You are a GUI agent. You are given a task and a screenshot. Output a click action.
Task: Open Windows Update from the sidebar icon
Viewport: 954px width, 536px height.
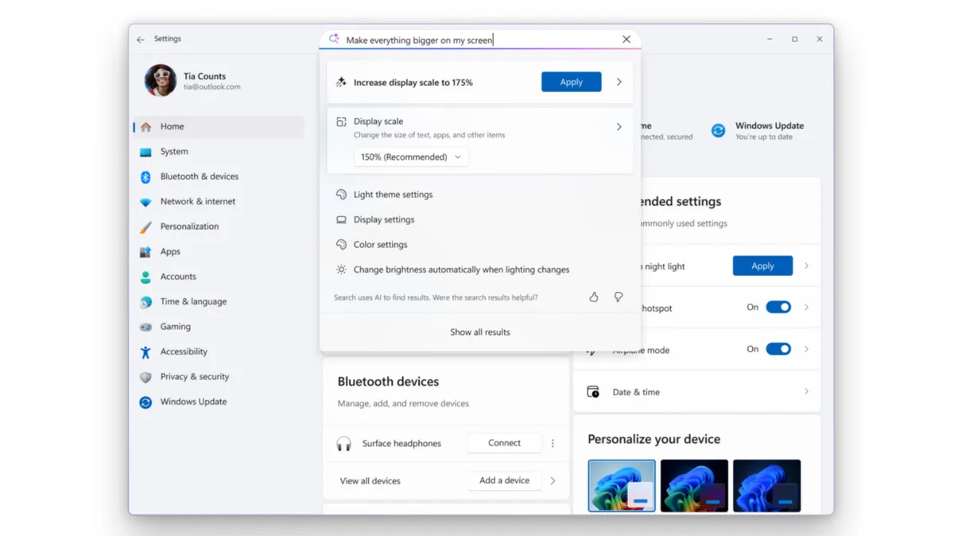pyautogui.click(x=145, y=402)
